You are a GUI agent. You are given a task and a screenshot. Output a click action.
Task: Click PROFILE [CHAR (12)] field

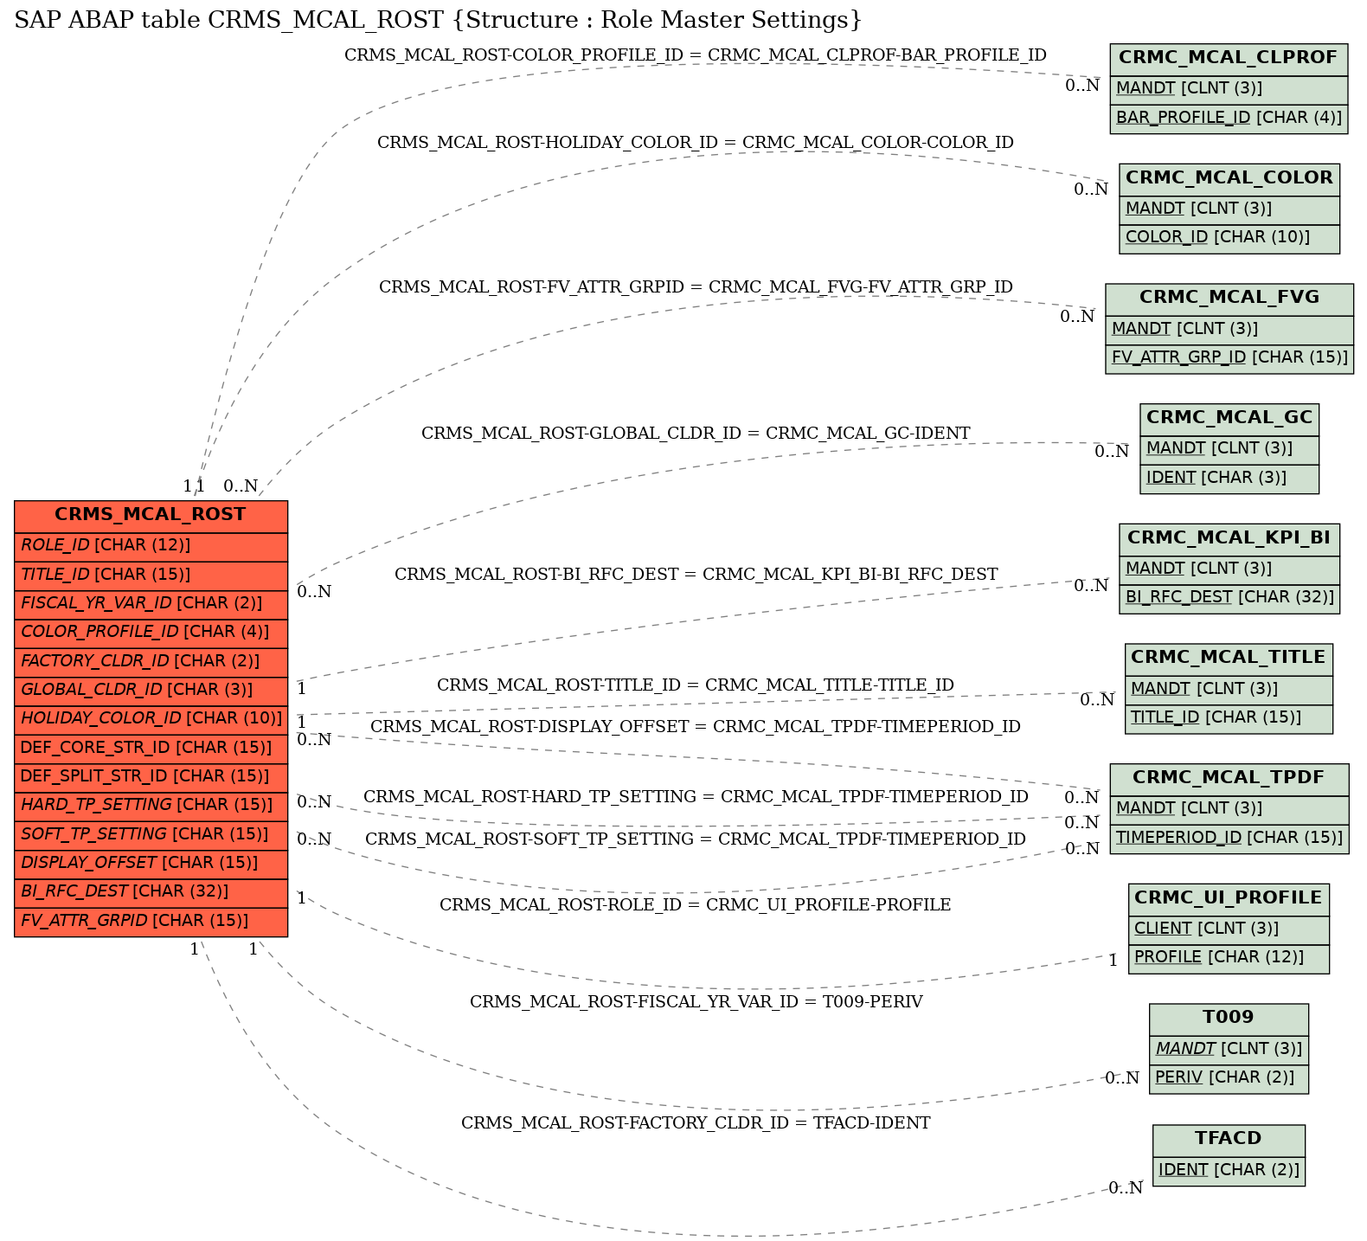(x=1229, y=958)
